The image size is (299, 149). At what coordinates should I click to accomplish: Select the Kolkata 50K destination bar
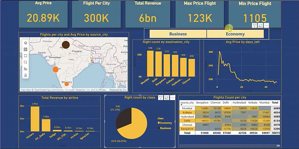click(175, 66)
